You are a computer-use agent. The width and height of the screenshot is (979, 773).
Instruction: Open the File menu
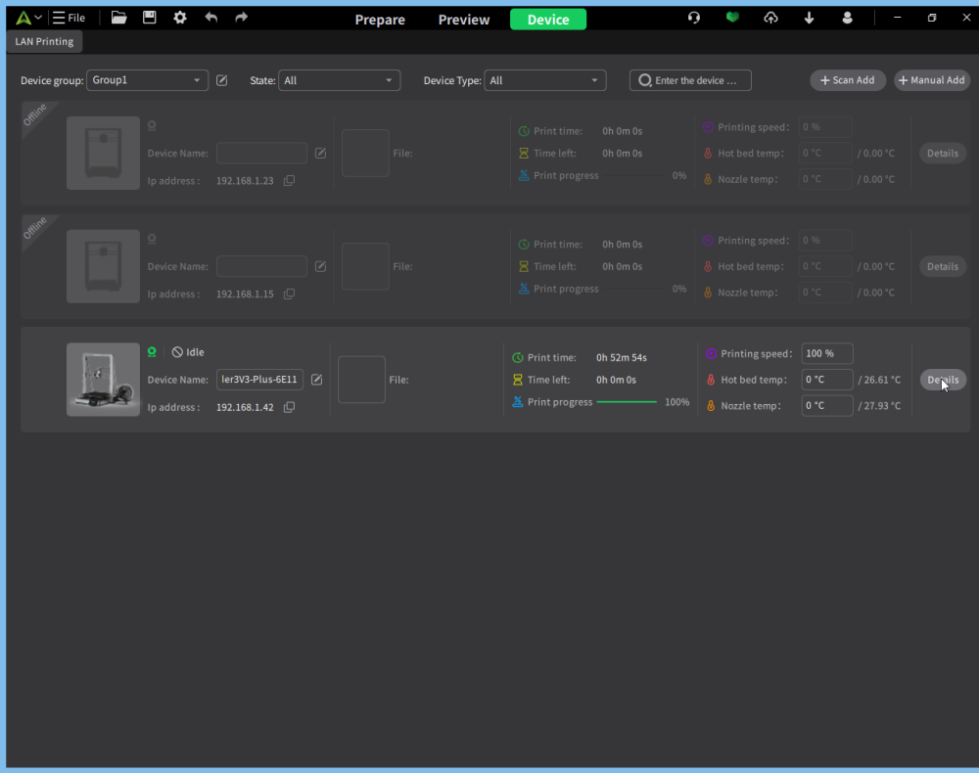click(x=69, y=18)
